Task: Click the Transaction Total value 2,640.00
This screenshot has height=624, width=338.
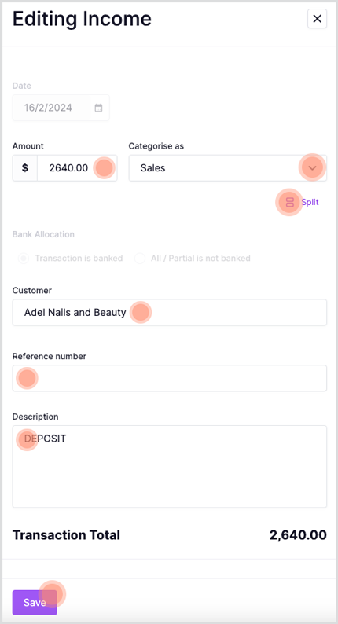Action: pos(298,535)
